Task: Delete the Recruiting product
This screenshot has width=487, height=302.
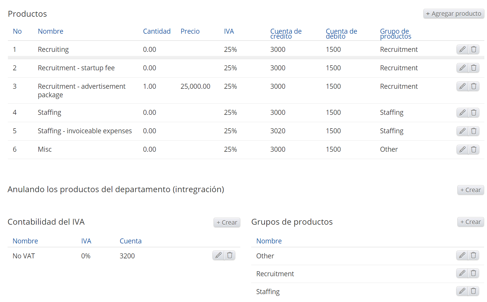Action: [x=474, y=50]
